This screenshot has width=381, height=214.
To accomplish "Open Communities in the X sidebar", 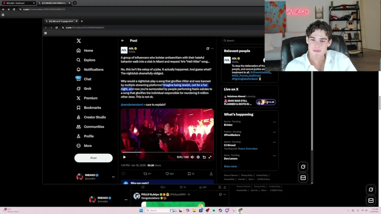I will pos(90,127).
